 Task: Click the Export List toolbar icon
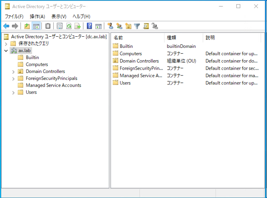pyautogui.click(x=78, y=26)
